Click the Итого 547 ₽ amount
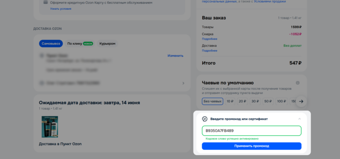Screen dimensions: 340x159 click(x=295, y=63)
